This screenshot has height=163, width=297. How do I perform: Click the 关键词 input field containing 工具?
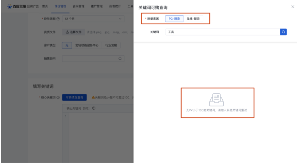coord(223,32)
